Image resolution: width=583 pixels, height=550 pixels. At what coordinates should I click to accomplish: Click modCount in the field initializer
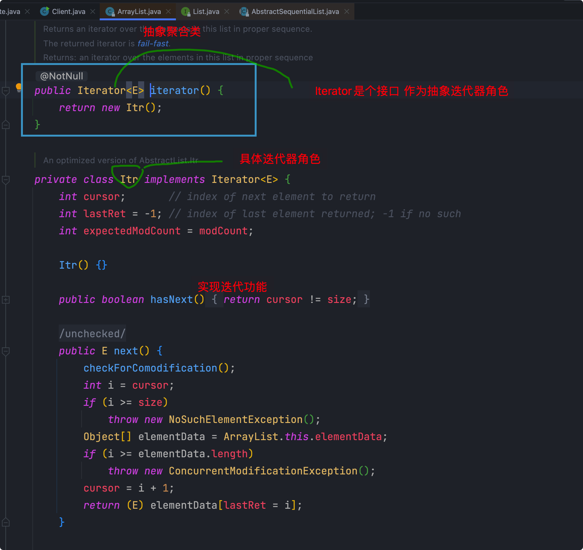point(223,231)
